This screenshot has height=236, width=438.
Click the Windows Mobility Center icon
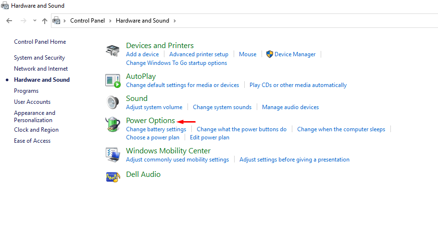pyautogui.click(x=113, y=155)
